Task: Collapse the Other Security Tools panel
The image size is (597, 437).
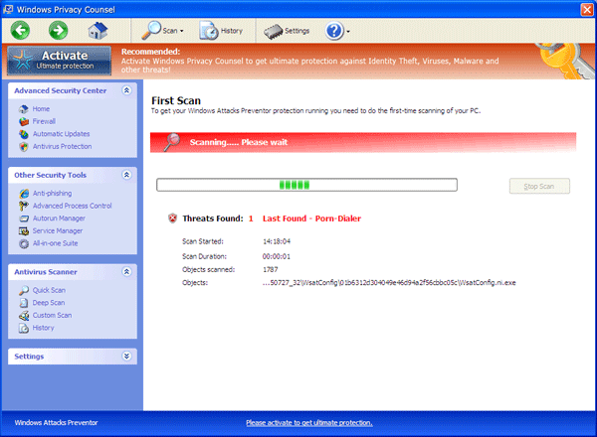Action: [126, 175]
